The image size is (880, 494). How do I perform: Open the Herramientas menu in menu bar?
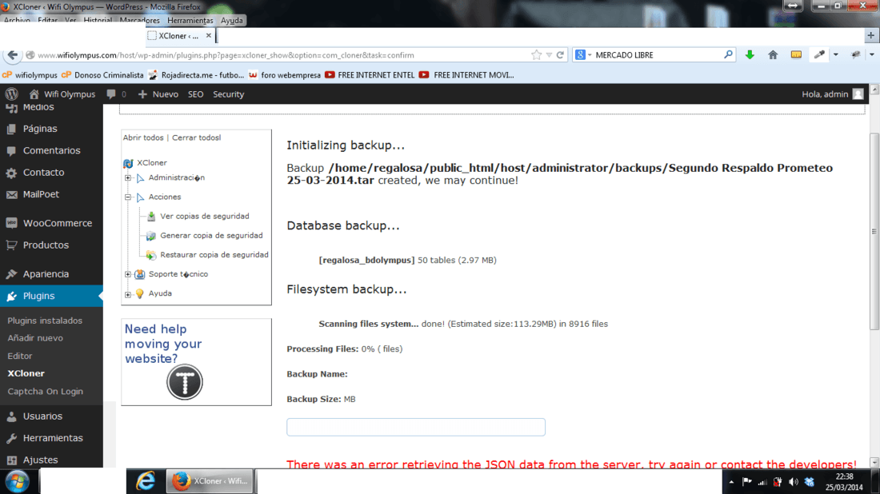click(x=190, y=21)
